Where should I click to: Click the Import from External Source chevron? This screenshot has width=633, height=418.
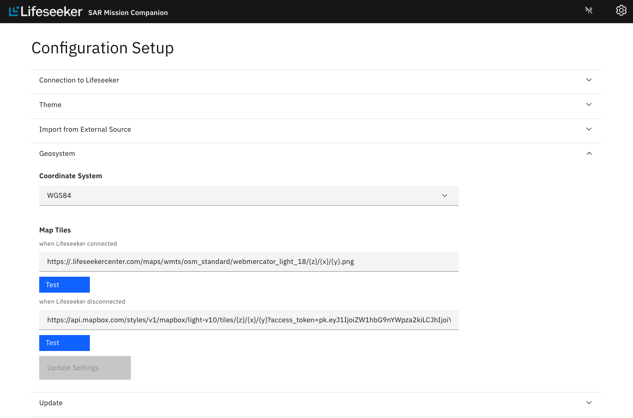589,129
